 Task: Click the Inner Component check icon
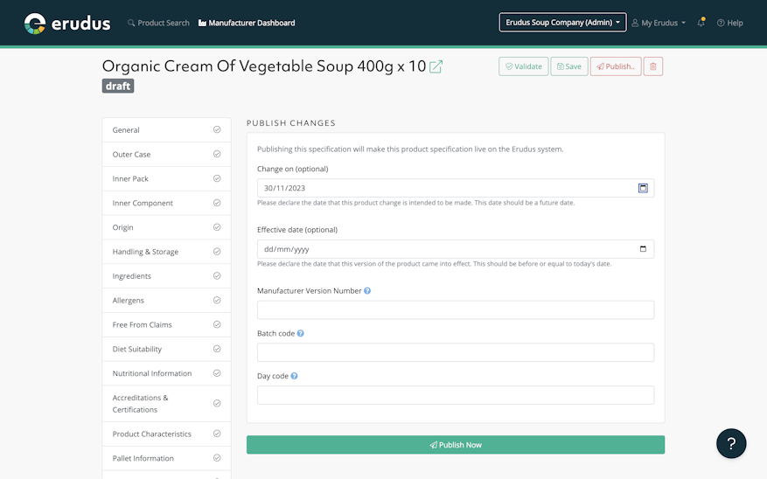click(217, 203)
